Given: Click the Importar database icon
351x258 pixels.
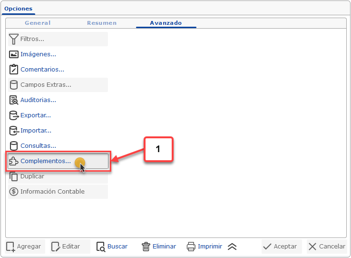Looking at the screenshot, I should 14,131.
